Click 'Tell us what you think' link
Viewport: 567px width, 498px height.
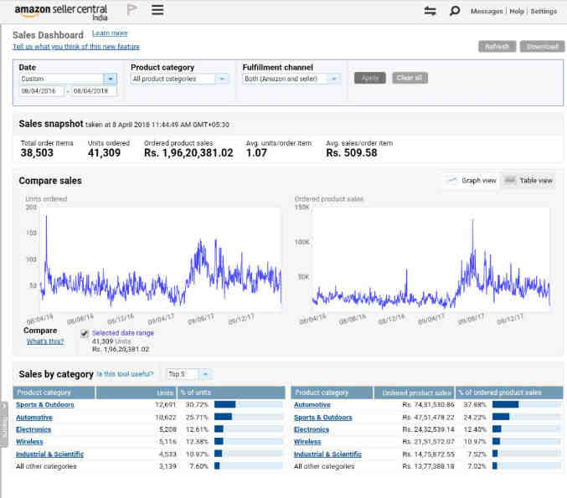[x=76, y=47]
